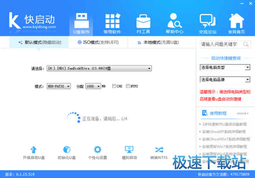The image size is (255, 178).
Task: Enable the NTFS checkbox
Action: pos(128,86)
